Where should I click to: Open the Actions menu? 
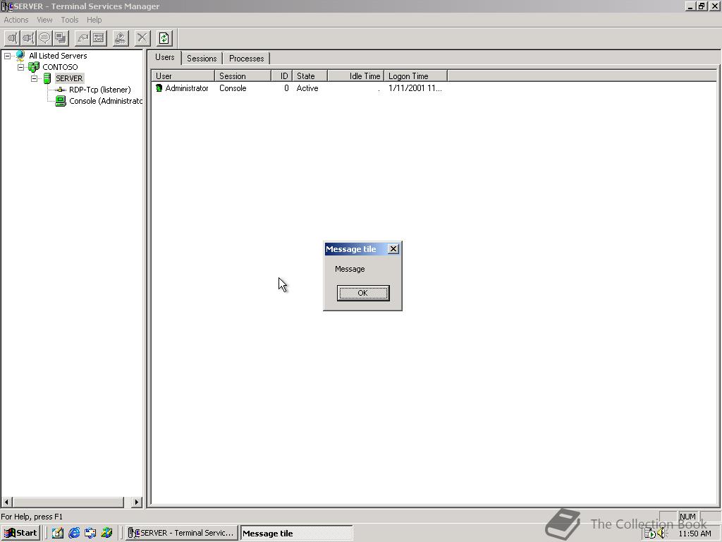(16, 20)
